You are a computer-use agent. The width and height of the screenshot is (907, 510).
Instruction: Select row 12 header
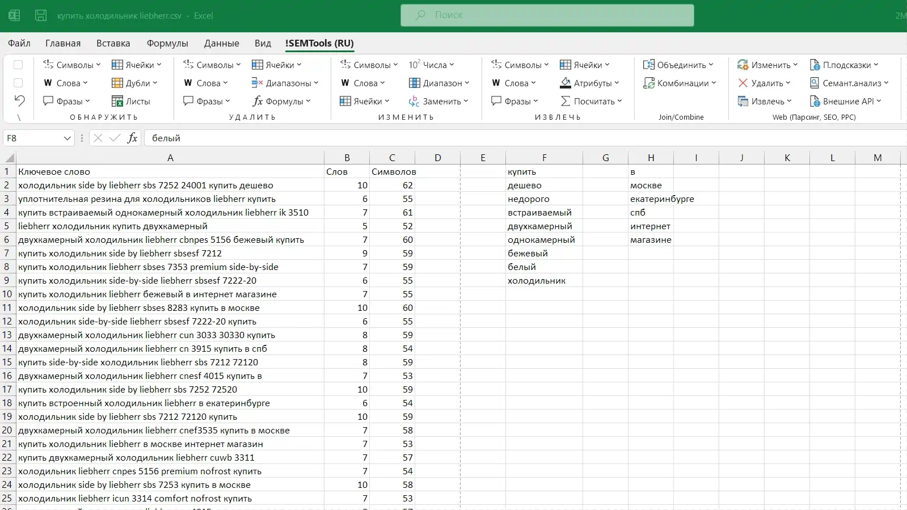[x=7, y=321]
